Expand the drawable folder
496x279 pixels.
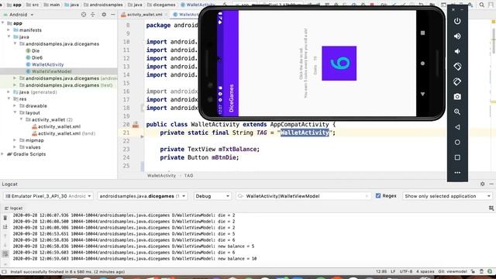coord(15,105)
